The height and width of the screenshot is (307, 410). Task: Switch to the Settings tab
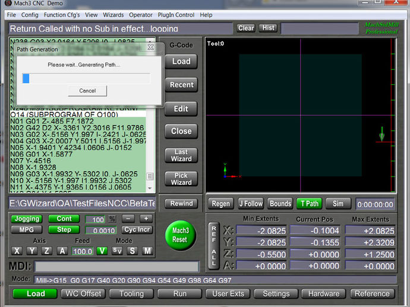[x=276, y=294]
